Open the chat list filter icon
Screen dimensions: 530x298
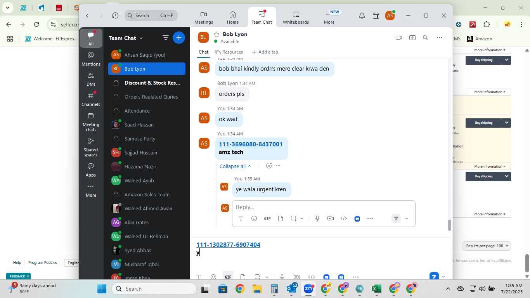(165, 38)
